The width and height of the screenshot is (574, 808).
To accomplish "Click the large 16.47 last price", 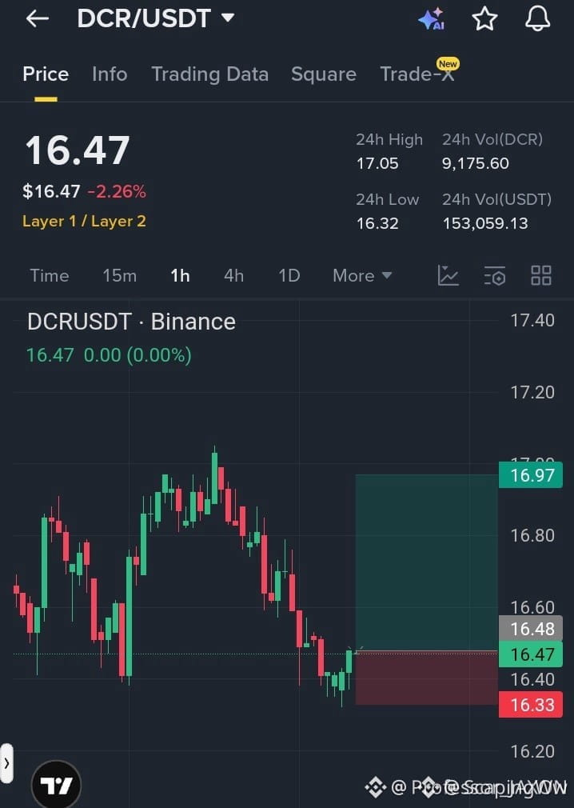I will coord(78,150).
